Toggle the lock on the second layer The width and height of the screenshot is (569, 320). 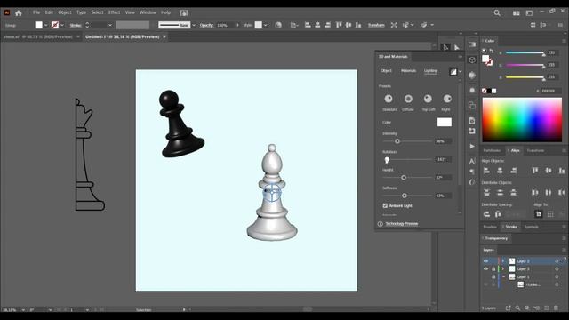[x=493, y=268]
